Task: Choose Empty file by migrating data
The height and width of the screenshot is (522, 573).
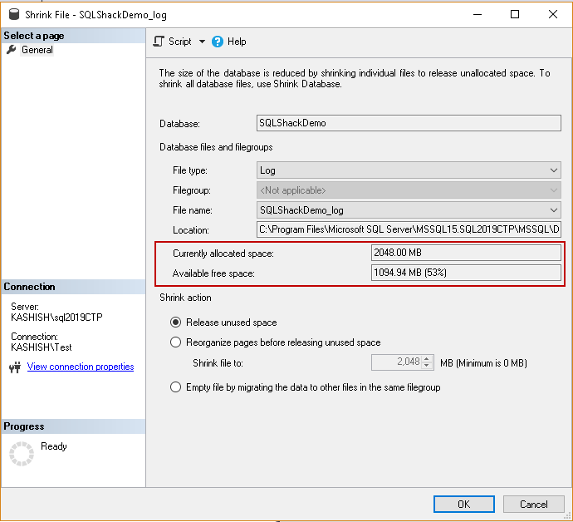Action: click(175, 387)
